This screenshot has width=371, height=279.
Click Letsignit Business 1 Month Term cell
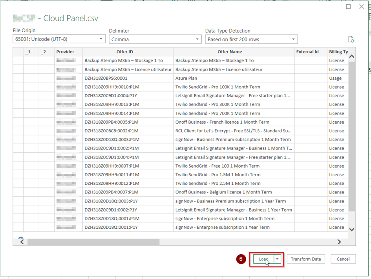(234, 148)
